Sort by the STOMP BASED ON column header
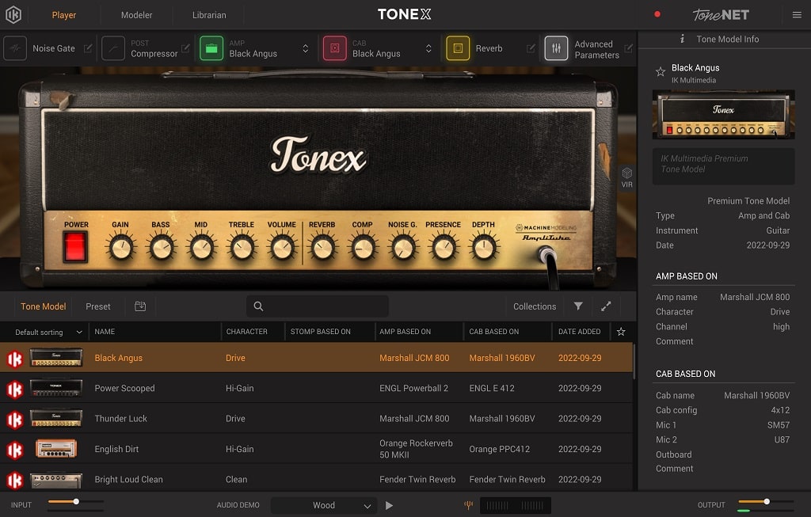811x517 pixels. [320, 332]
